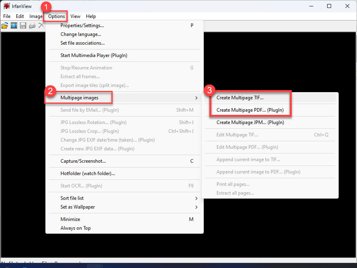Toggle Always on Top
The height and width of the screenshot is (268, 357).
click(125, 228)
